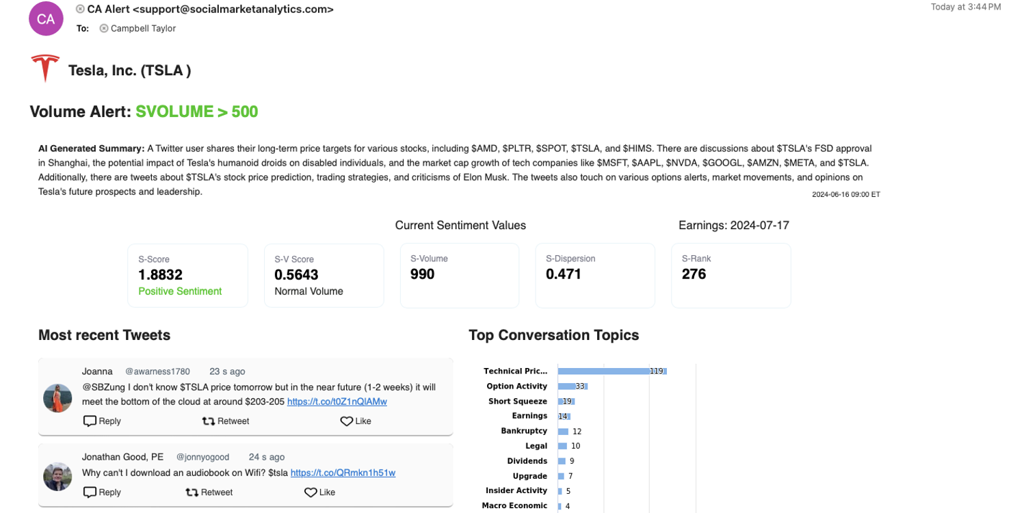Select the S-Score sentiment card
The image size is (1026, 513).
[187, 276]
